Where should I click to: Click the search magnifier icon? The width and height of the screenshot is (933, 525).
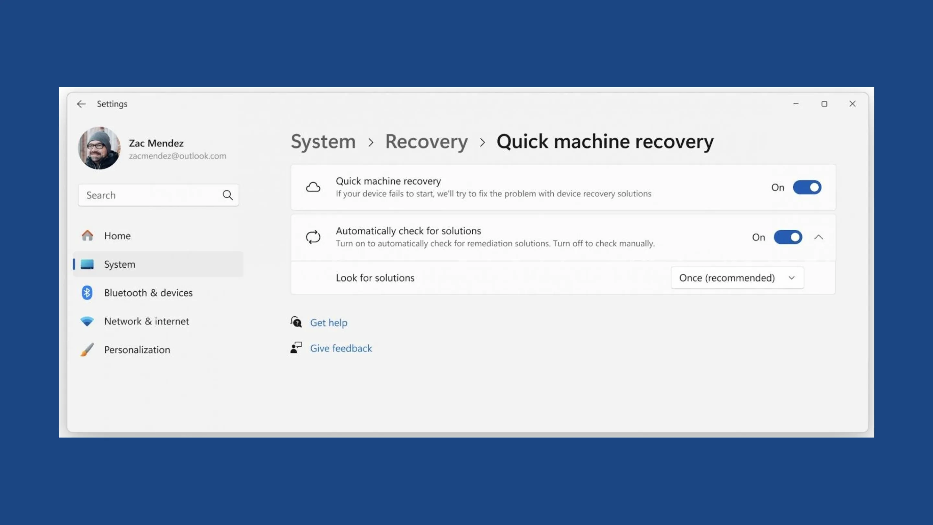click(x=228, y=195)
